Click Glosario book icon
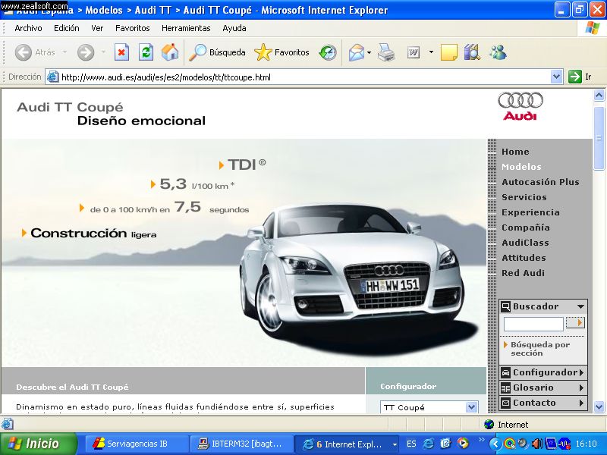The width and height of the screenshot is (607, 455). (505, 388)
